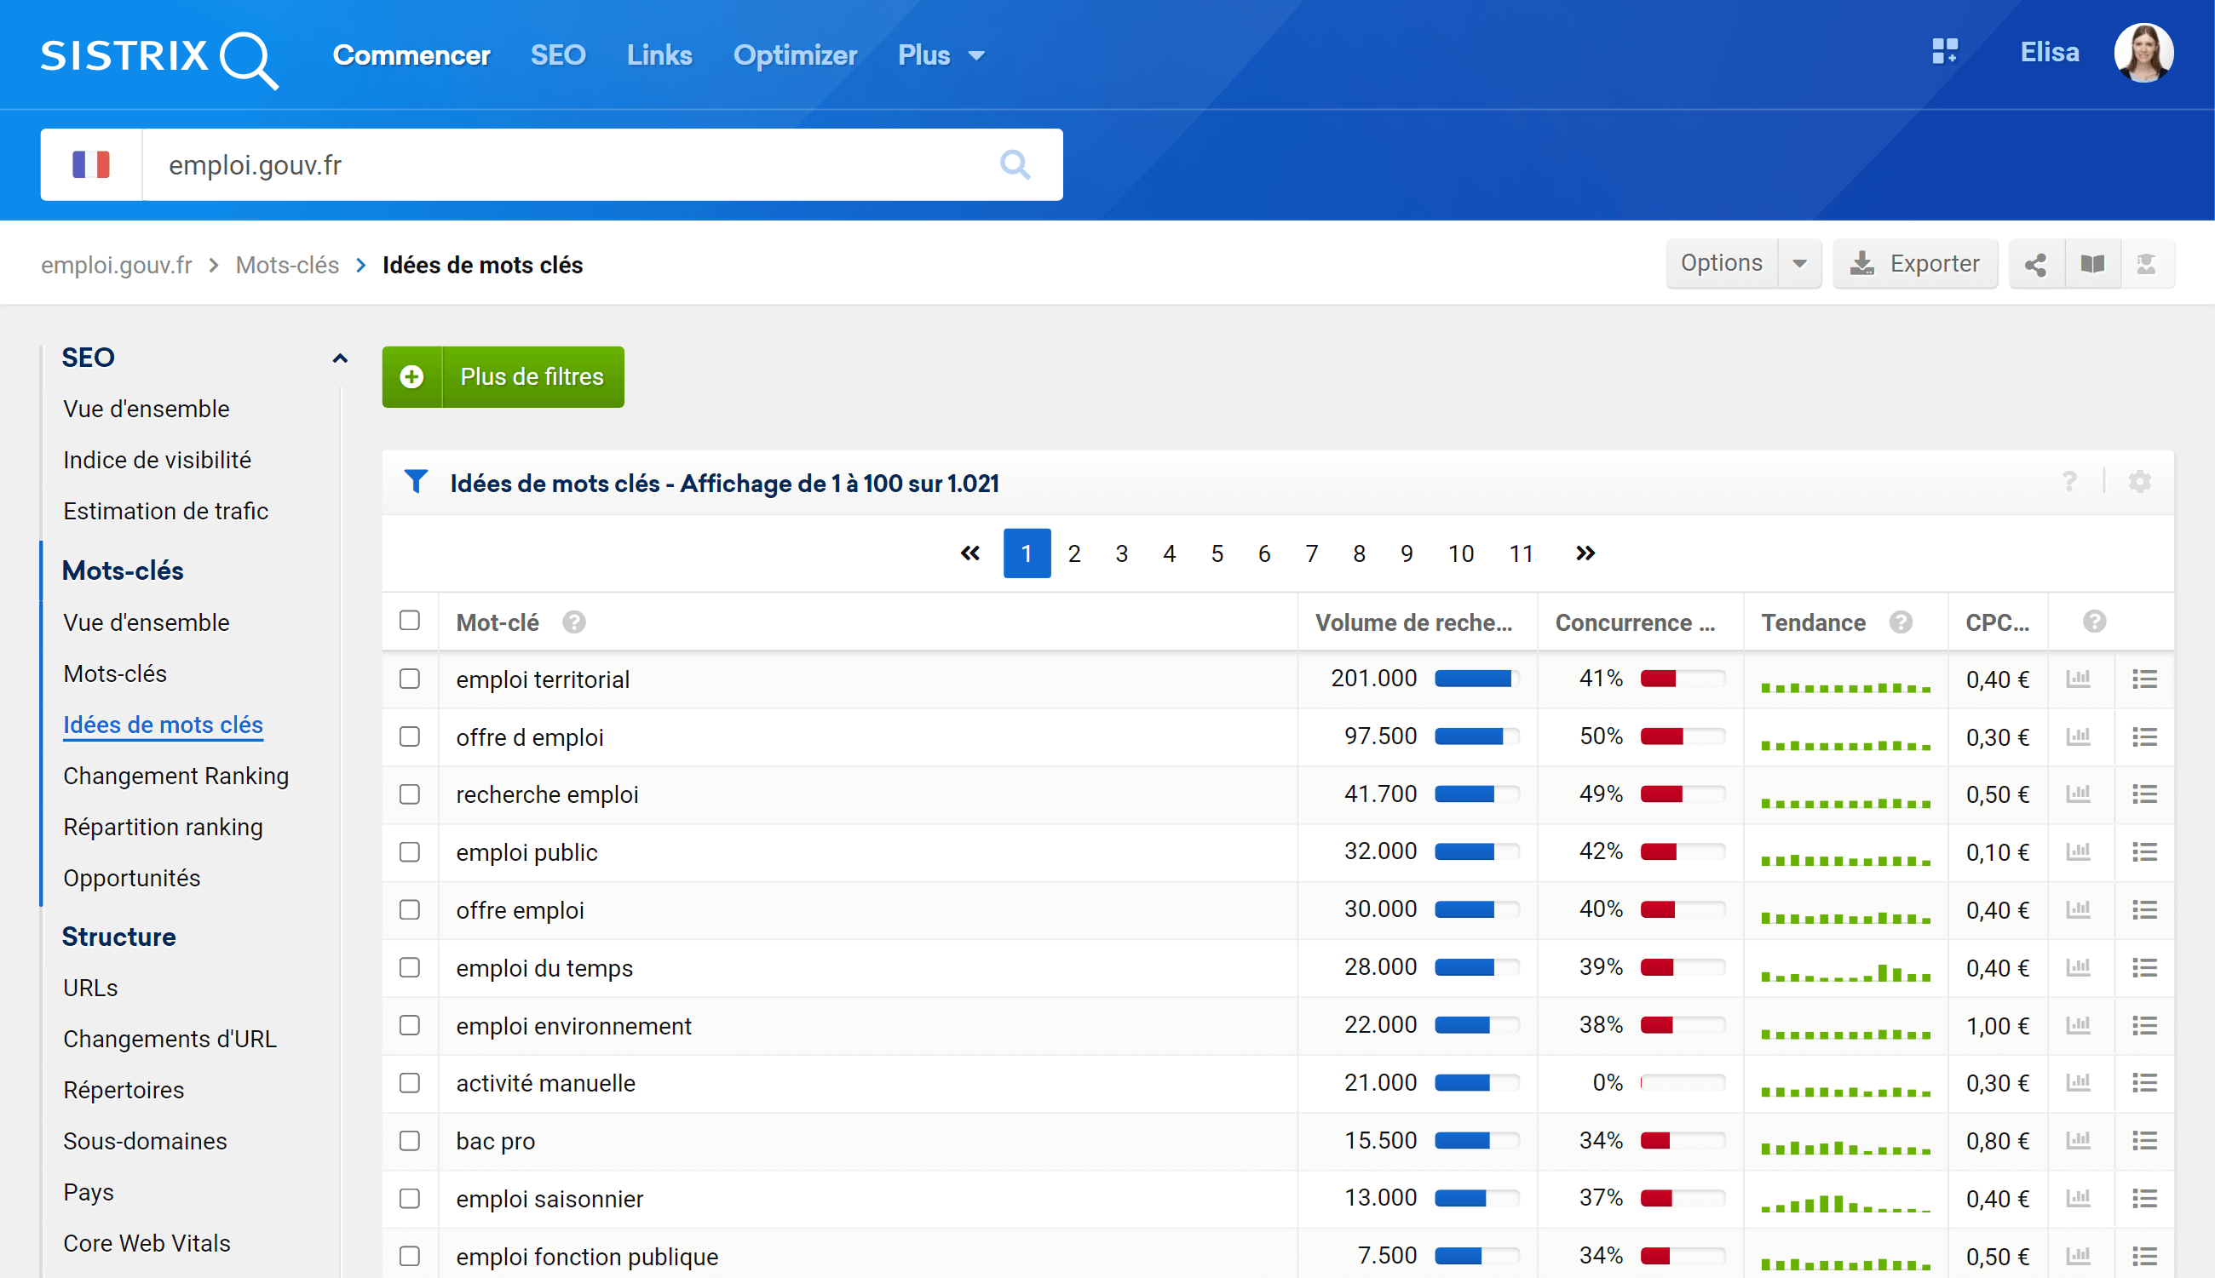Click the French flag country selector

(x=91, y=165)
